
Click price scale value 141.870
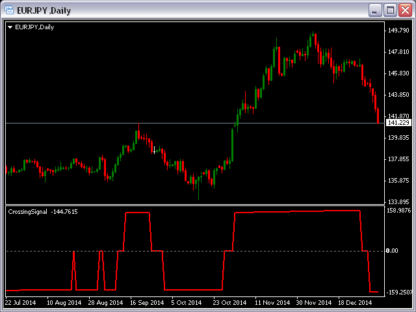(x=398, y=116)
